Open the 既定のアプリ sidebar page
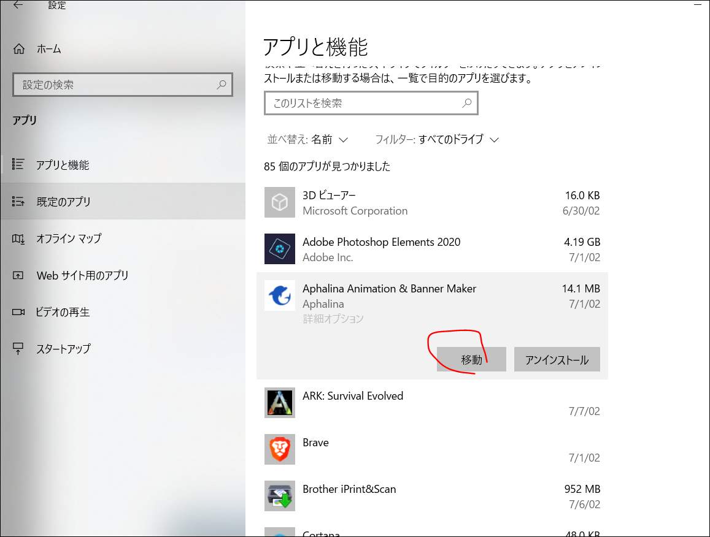Screen dimensions: 710x537 point(123,201)
